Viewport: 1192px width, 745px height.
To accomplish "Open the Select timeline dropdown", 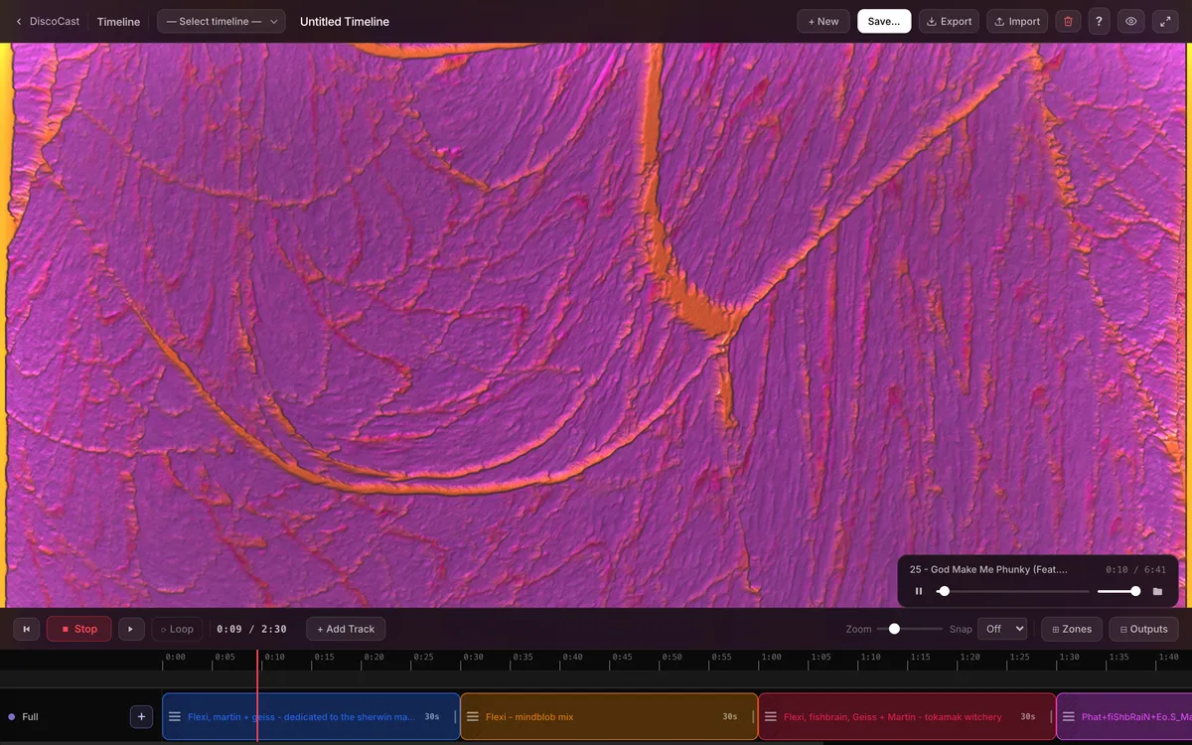I will point(222,21).
